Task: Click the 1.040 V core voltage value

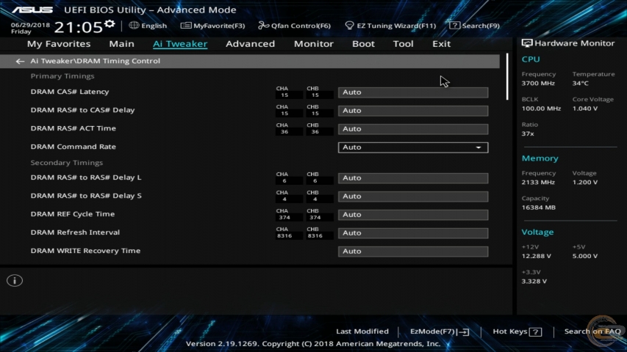Action: pyautogui.click(x=585, y=109)
